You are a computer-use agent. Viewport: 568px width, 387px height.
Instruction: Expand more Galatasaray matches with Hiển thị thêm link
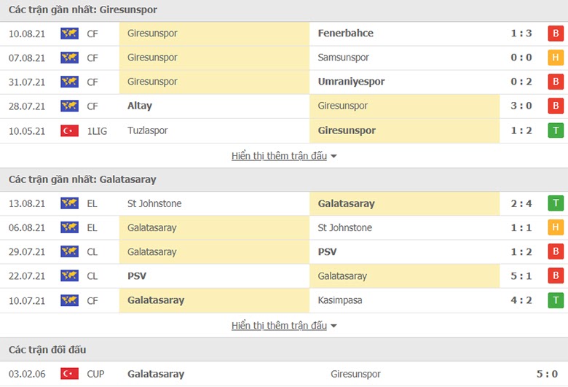click(x=279, y=326)
